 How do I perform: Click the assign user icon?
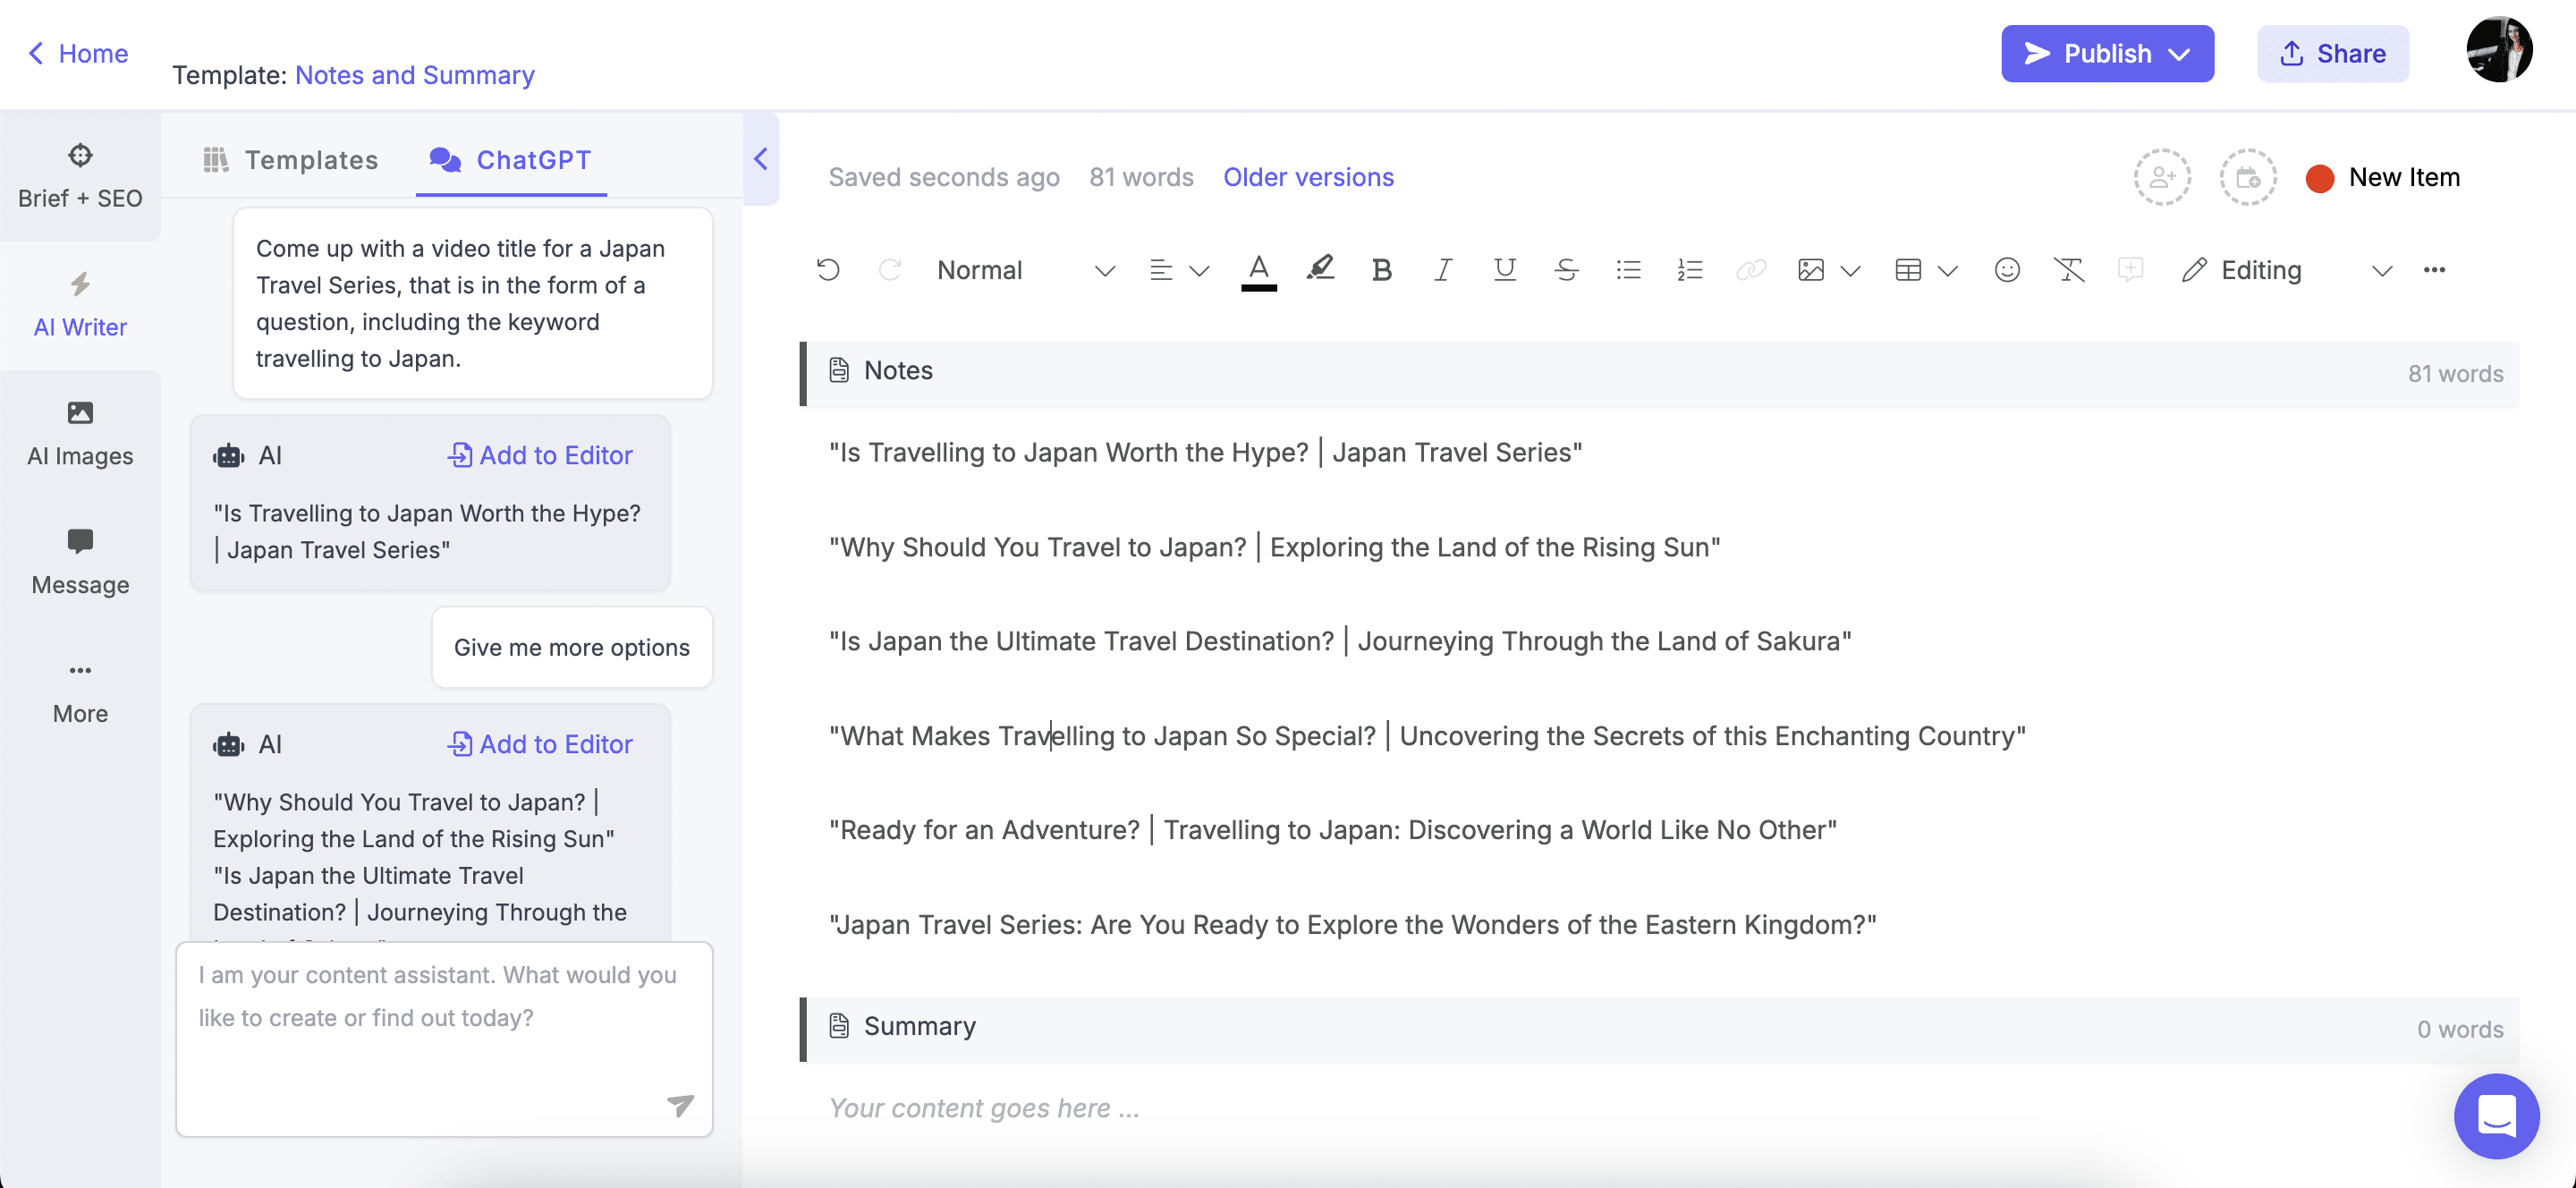2162,178
